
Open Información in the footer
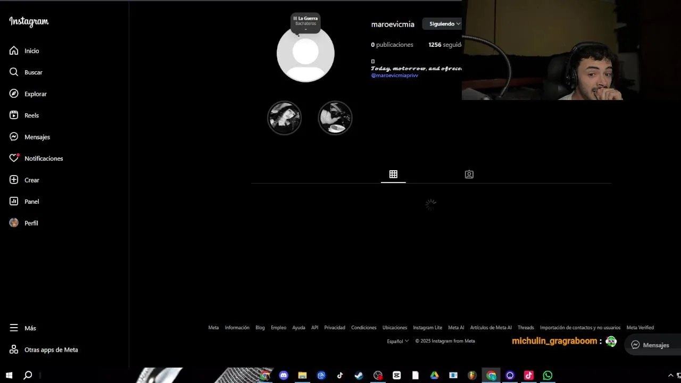237,328
